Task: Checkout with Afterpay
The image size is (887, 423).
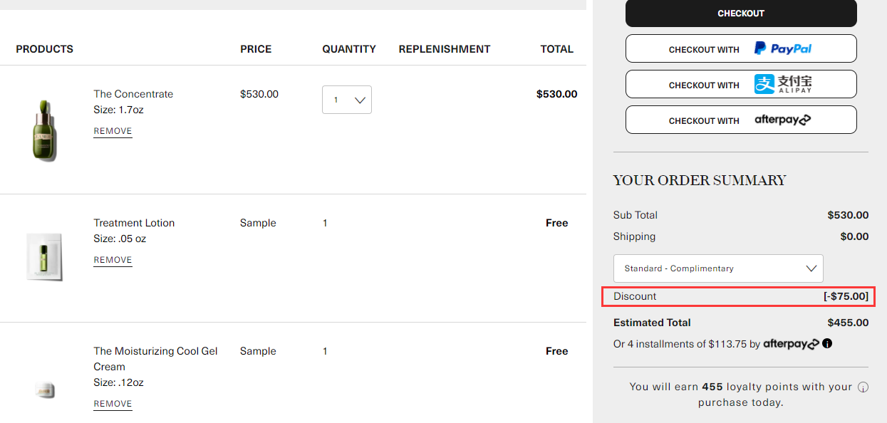Action: [741, 120]
